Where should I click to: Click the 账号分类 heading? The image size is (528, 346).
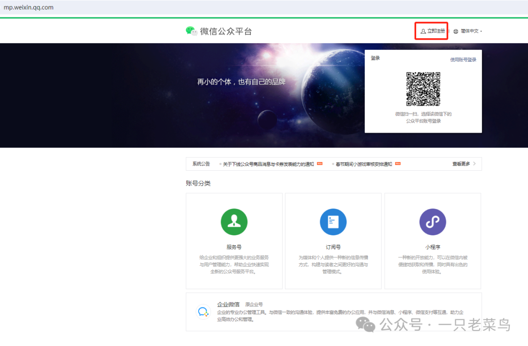click(198, 184)
